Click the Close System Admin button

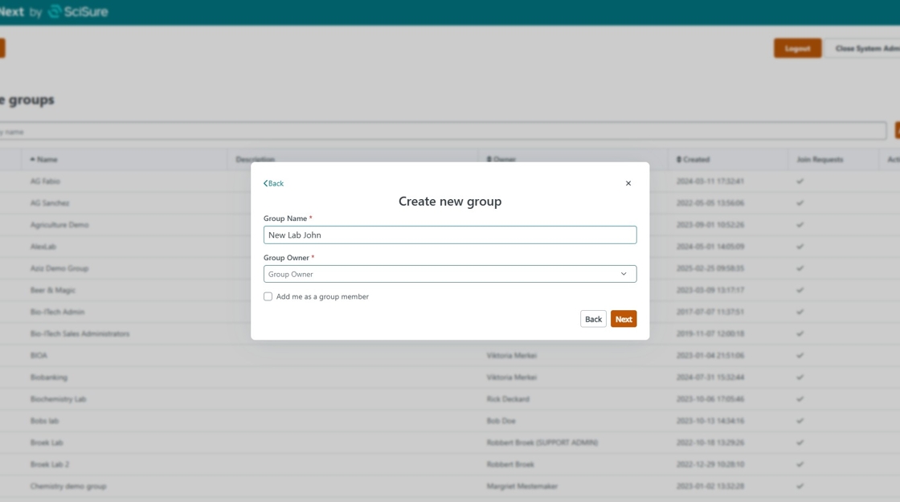865,48
